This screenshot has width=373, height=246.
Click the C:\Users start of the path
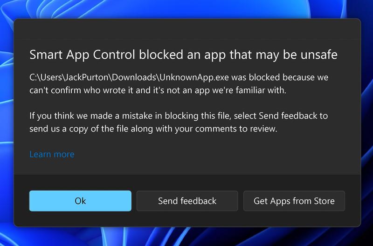point(45,77)
